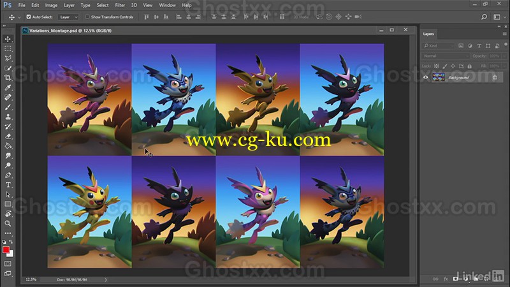Click lock image pixels brush button
The height and width of the screenshot is (287, 510).
point(444,66)
